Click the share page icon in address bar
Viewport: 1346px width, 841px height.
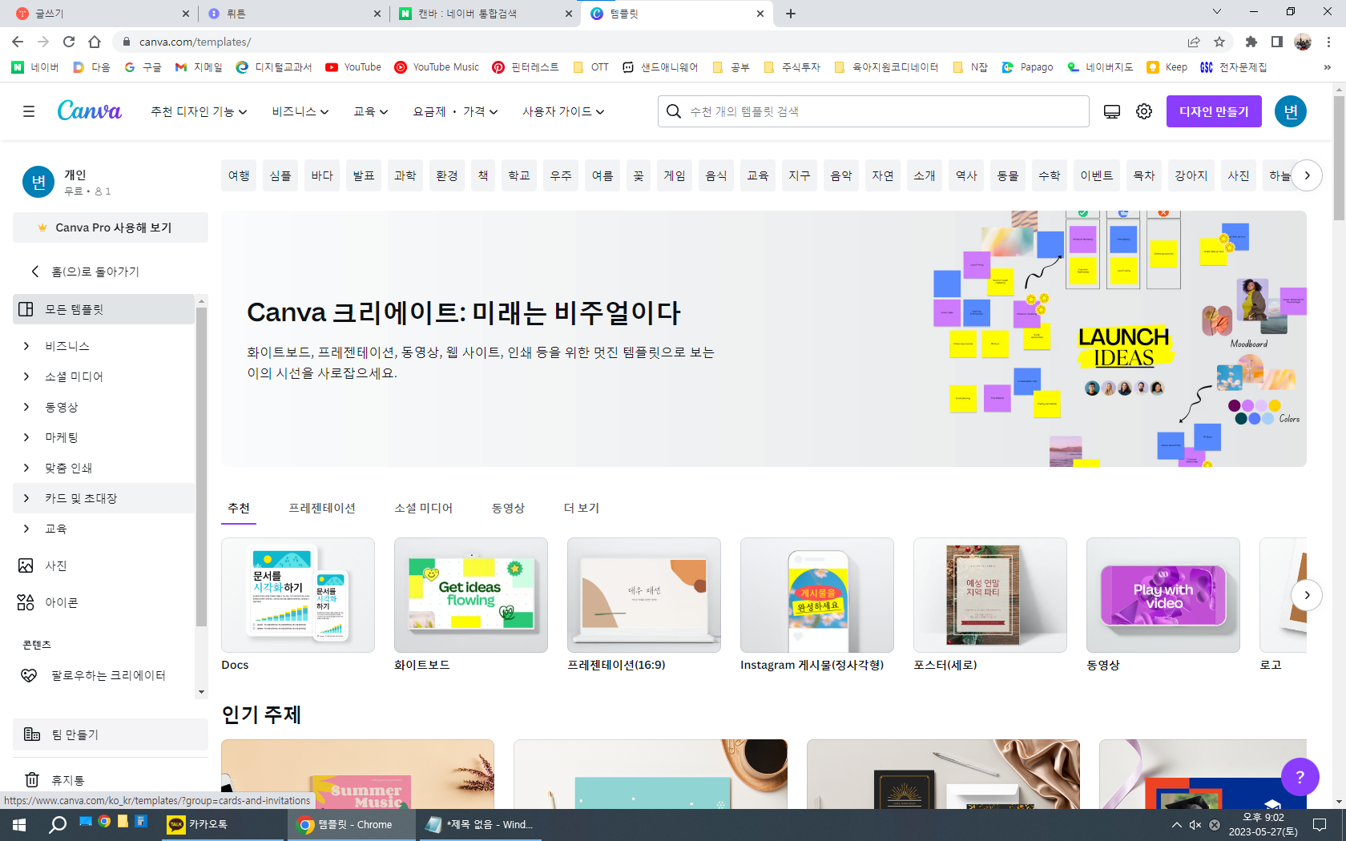[1194, 42]
